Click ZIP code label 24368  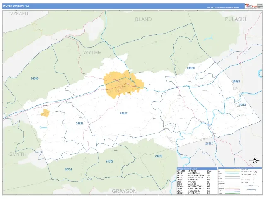34,78
